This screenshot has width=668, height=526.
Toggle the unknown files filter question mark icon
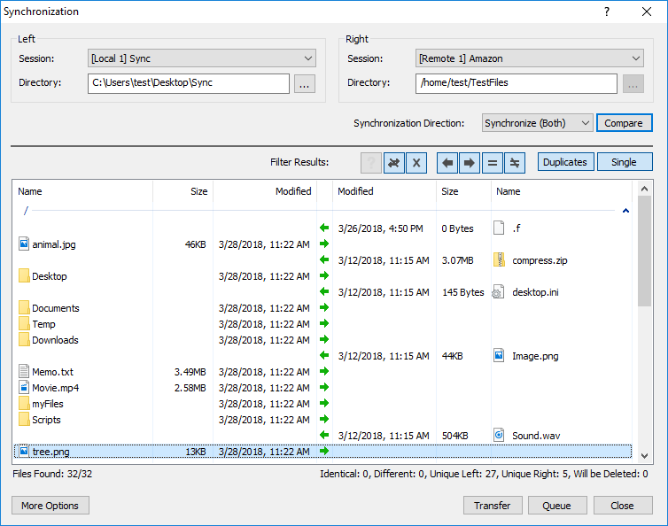pos(371,163)
